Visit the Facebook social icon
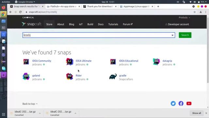The width and height of the screenshot is (209, 118). click(x=181, y=104)
